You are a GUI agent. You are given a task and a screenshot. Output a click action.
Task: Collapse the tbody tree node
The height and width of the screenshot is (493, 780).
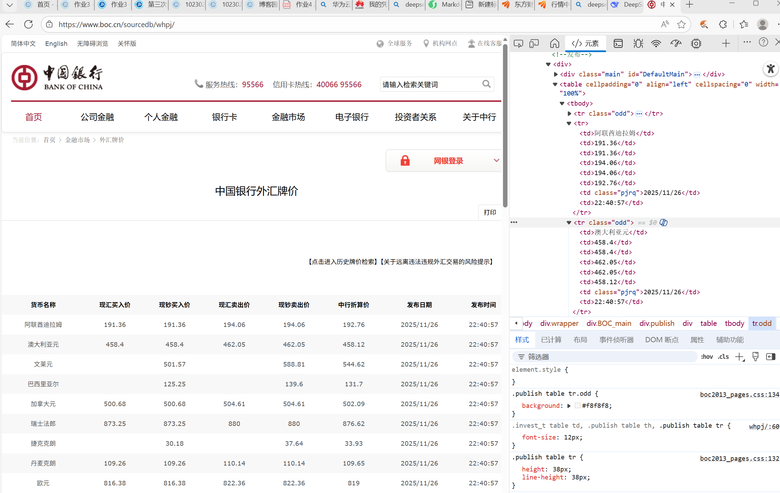pos(562,104)
